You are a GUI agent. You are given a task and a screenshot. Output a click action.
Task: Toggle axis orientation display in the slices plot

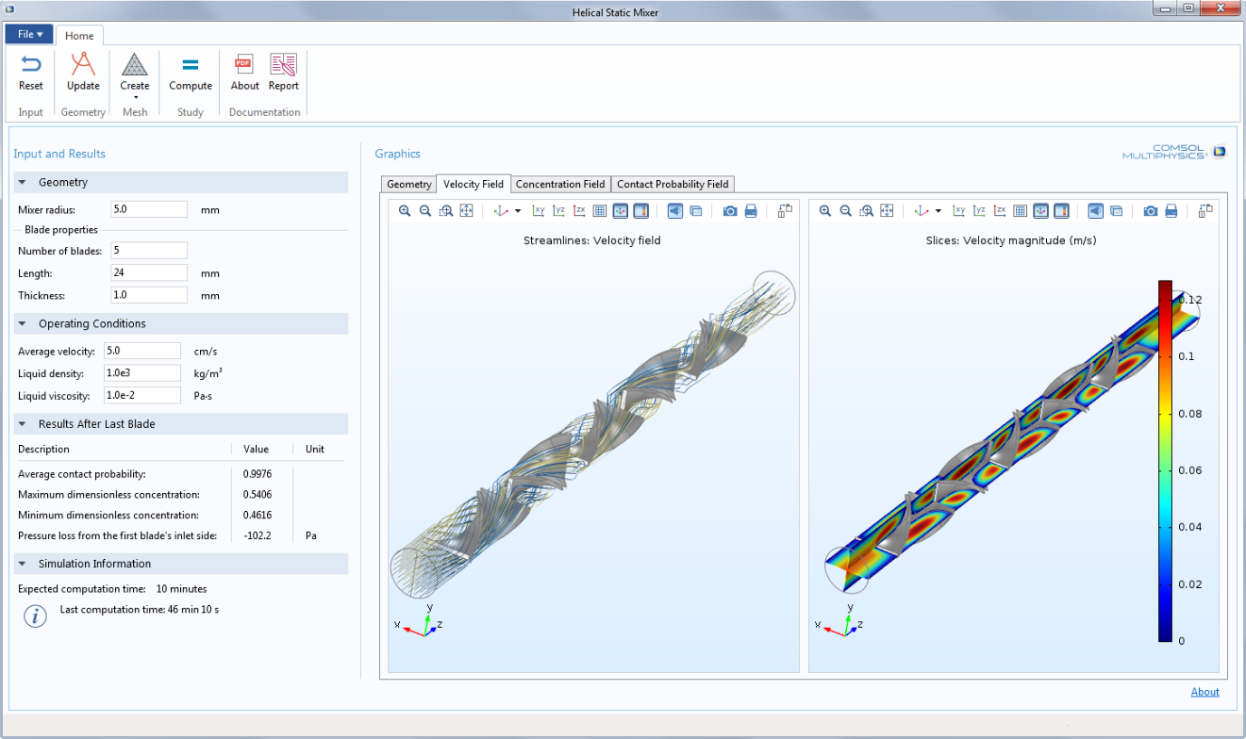(1041, 211)
